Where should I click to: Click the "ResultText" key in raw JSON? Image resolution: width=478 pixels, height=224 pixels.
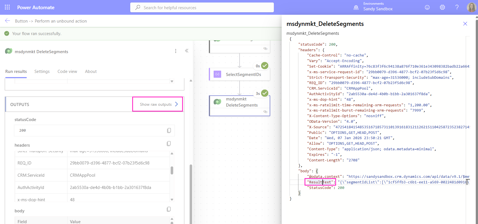coord(320,182)
